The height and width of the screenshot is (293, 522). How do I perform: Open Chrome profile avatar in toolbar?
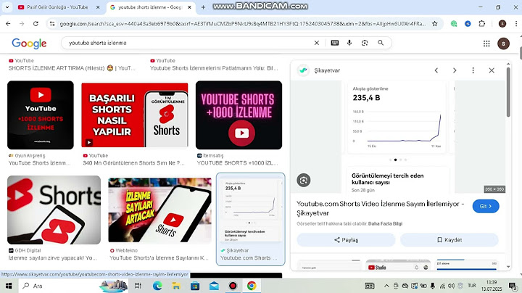(x=502, y=24)
